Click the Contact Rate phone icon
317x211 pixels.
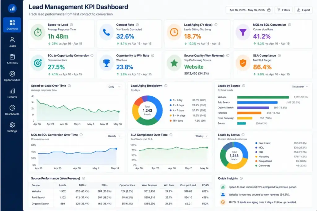106,32
